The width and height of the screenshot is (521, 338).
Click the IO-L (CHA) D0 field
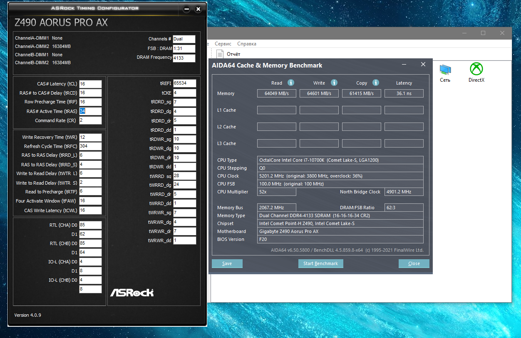point(90,262)
